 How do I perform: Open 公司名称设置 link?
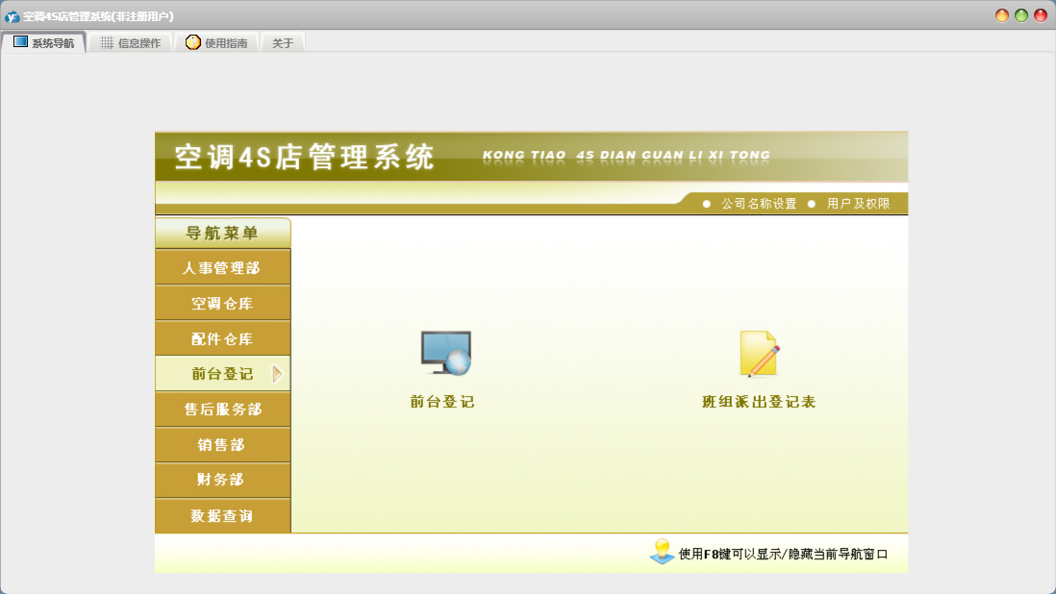pyautogui.click(x=759, y=203)
